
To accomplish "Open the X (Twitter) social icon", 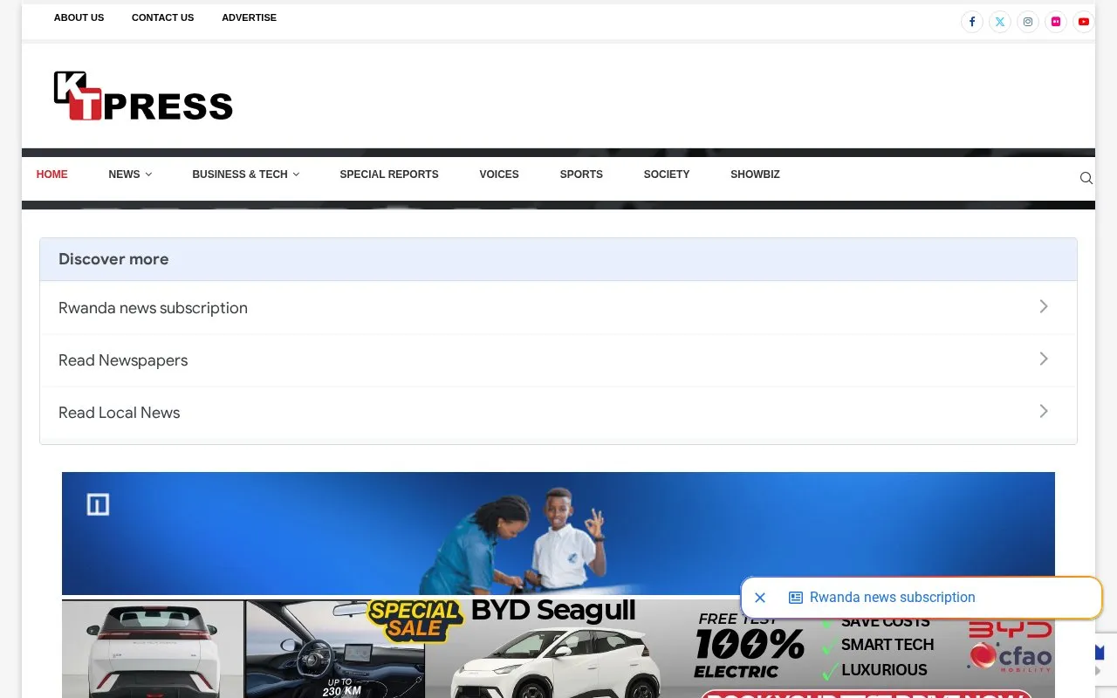I will pyautogui.click(x=1000, y=22).
